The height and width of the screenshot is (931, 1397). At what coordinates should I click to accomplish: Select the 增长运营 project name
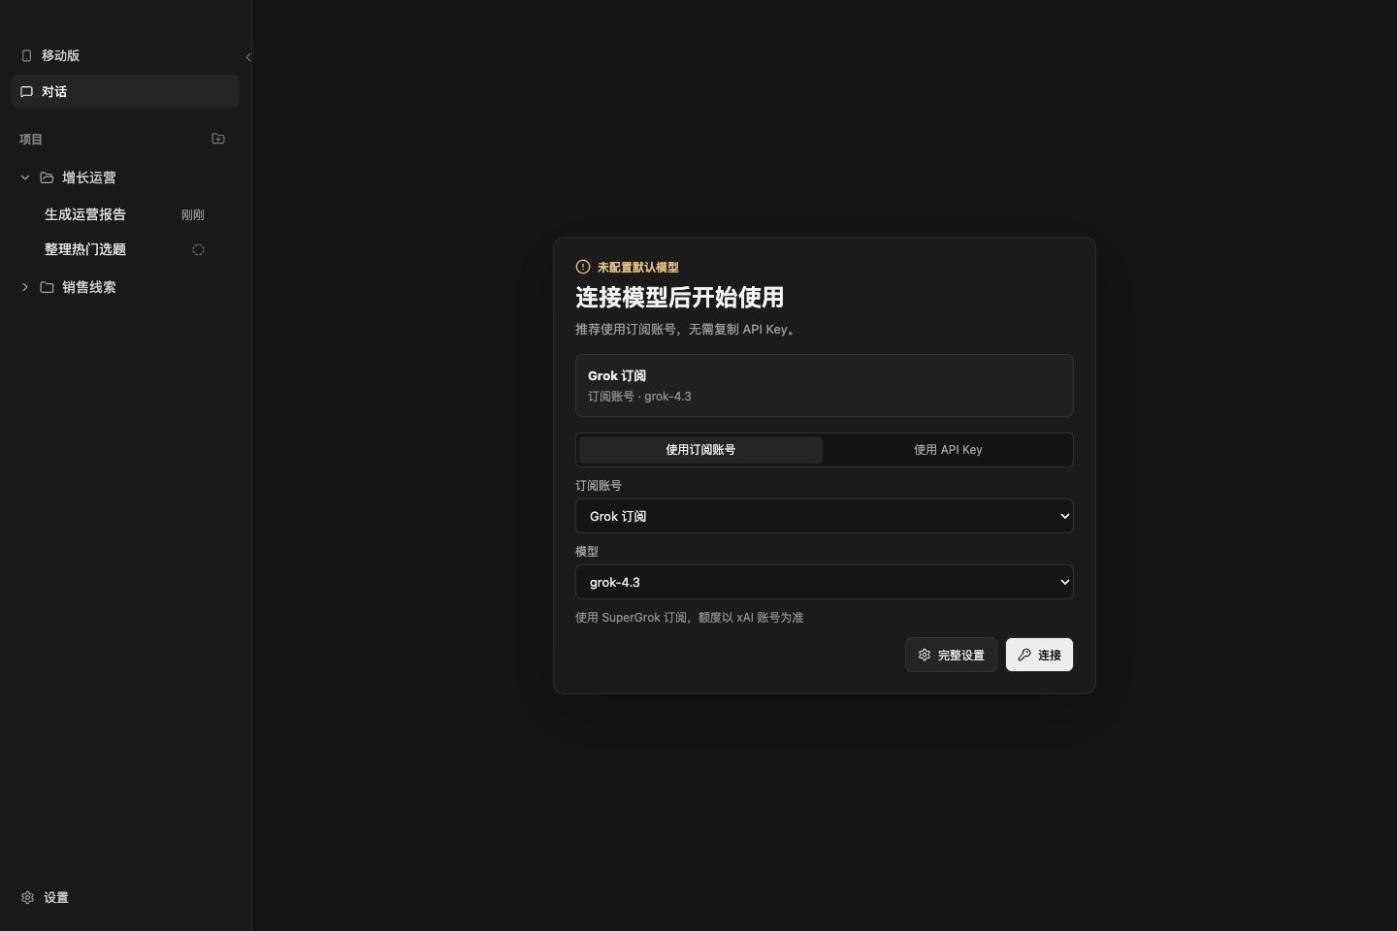[x=89, y=177]
